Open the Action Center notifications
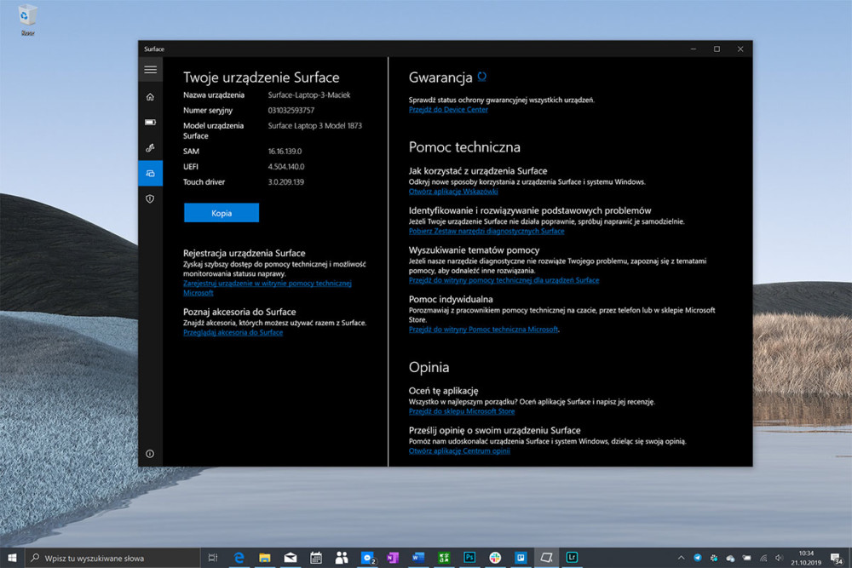 pyautogui.click(x=837, y=558)
